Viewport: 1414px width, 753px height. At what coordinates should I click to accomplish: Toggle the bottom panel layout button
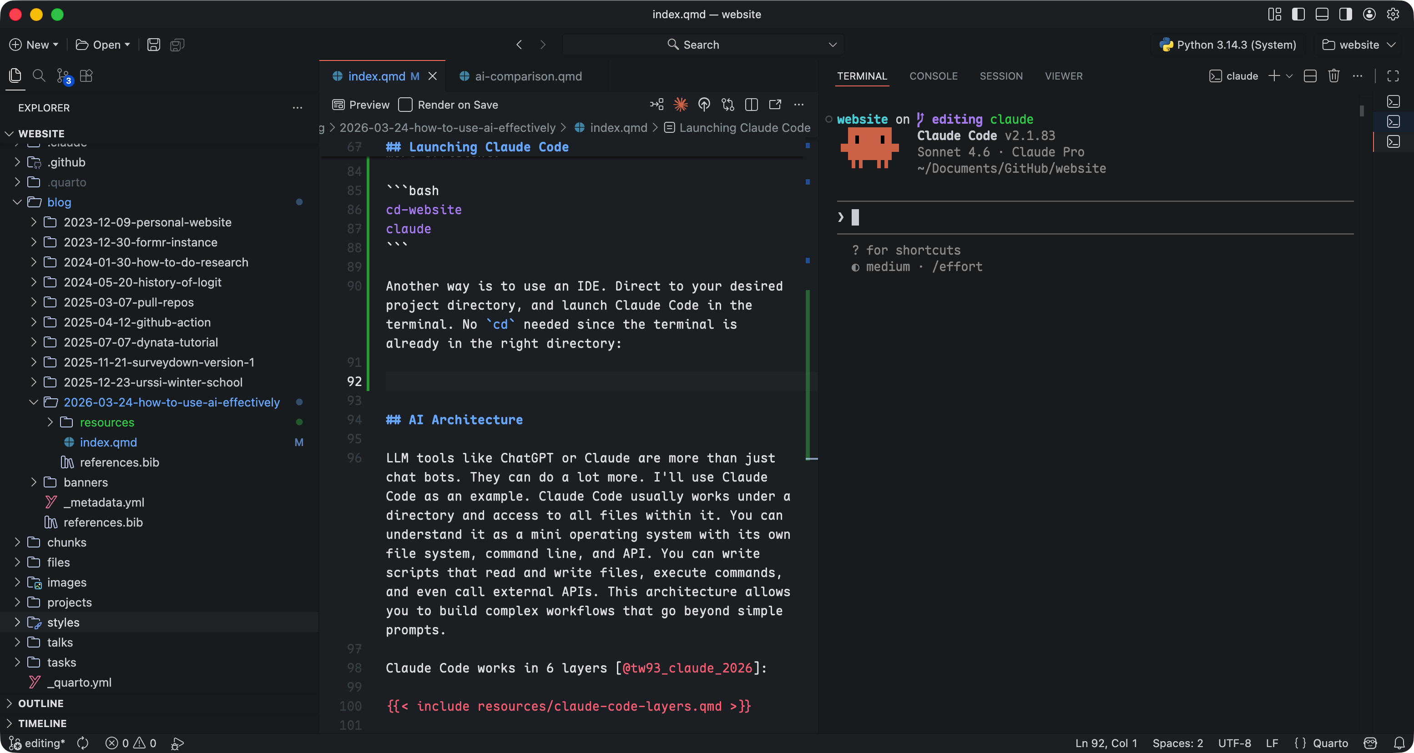[1322, 14]
